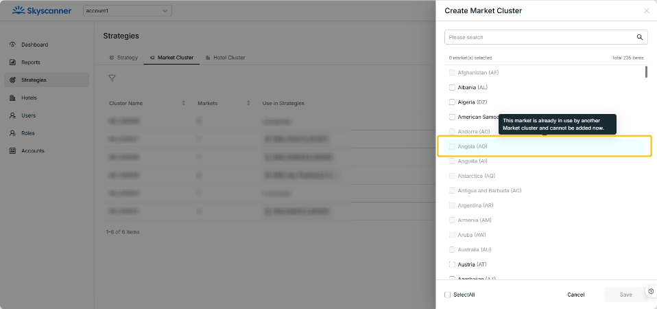Select Strategies in the sidebar
The image size is (657, 309).
click(47, 80)
